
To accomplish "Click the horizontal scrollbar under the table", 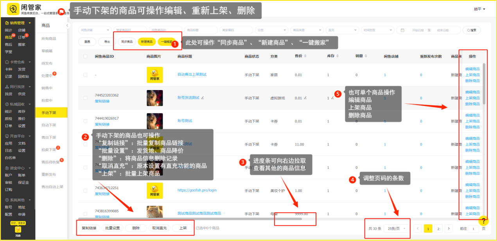I will 190,219.
